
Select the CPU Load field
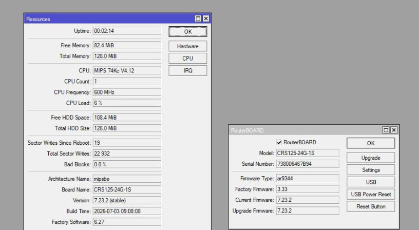[x=127, y=103]
